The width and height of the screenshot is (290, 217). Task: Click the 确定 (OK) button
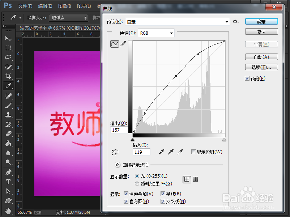[x=261, y=22]
